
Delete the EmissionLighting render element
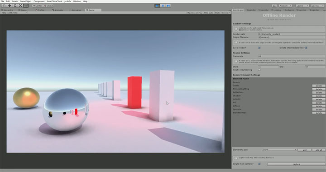pyautogui.click(x=319, y=89)
